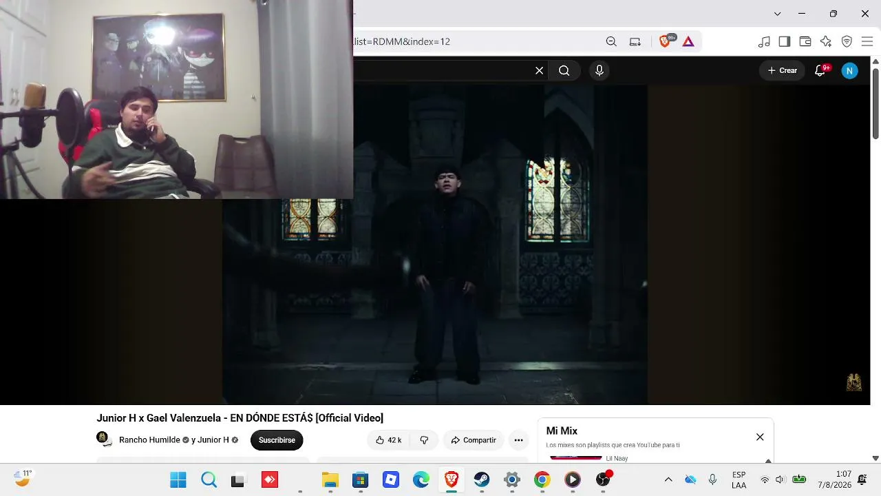Open the browser hamburger main menu
Image resolution: width=881 pixels, height=496 pixels.
(867, 41)
